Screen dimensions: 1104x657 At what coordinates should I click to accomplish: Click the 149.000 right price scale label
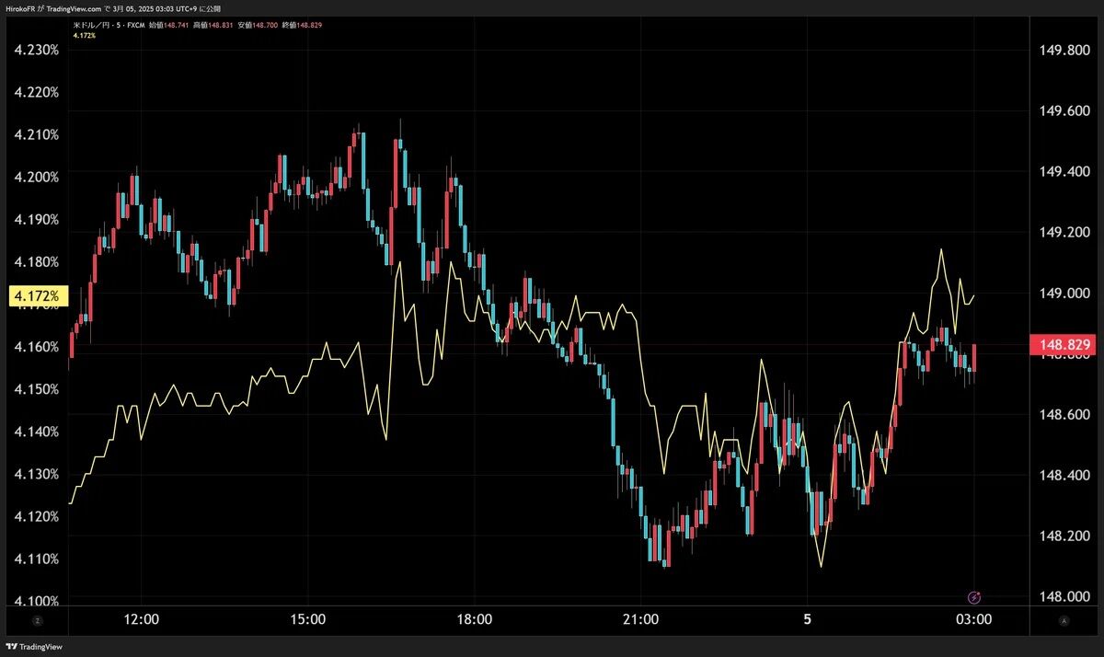(1065, 293)
